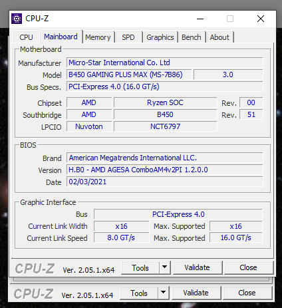
Task: Click the Current Link Speed value 8.0 GT/s
Action: pyautogui.click(x=121, y=237)
